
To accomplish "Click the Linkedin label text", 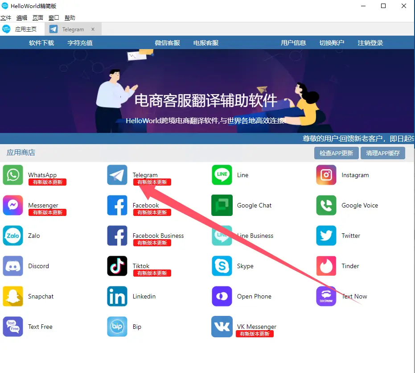I will [x=144, y=296].
